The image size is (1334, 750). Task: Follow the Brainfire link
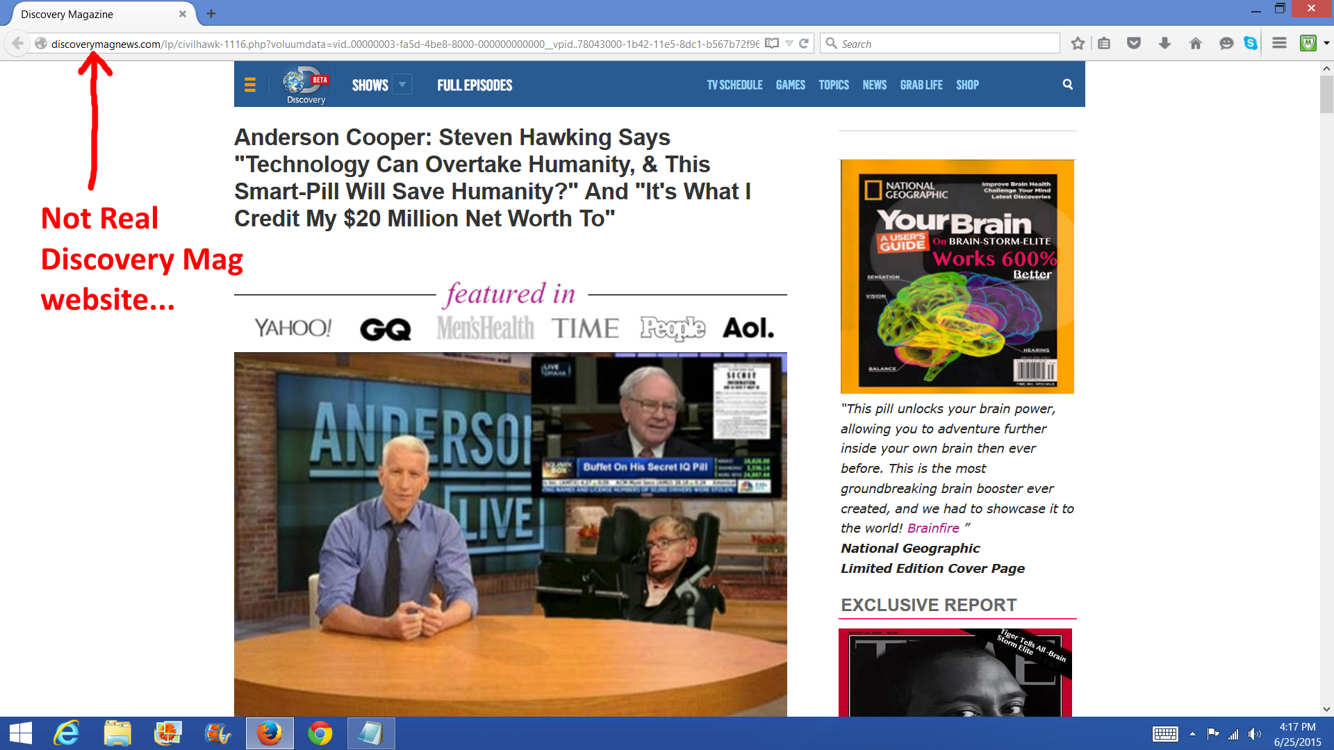[933, 528]
